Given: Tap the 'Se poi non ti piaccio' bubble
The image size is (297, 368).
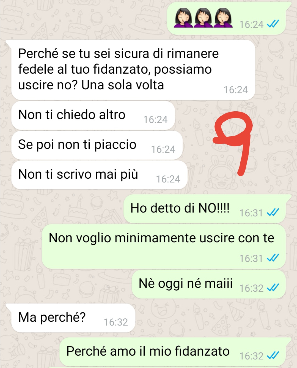Looking at the screenshot, I should coord(97,145).
